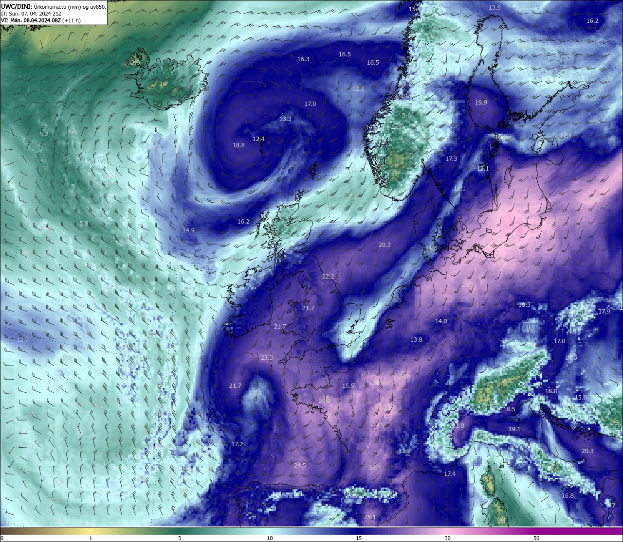Select the 17.4 value label

coord(450,473)
